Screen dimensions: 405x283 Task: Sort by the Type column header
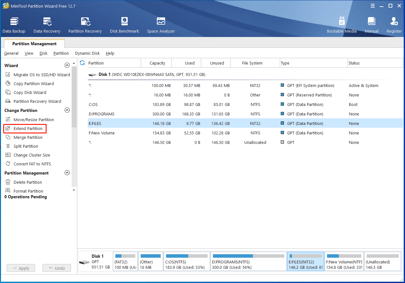[x=314, y=63]
